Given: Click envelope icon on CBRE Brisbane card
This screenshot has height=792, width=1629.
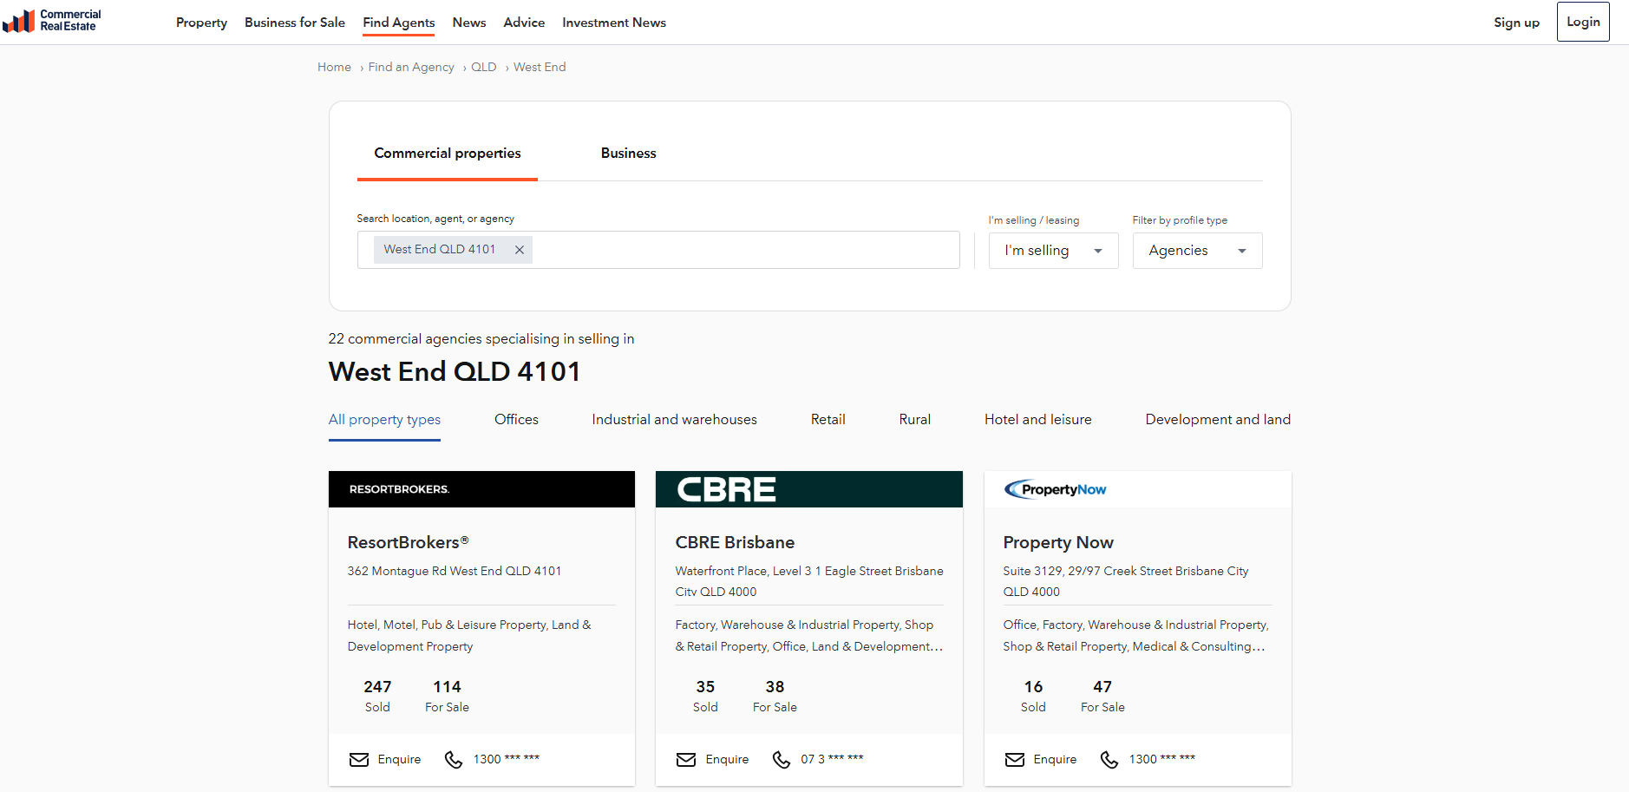Looking at the screenshot, I should [686, 760].
